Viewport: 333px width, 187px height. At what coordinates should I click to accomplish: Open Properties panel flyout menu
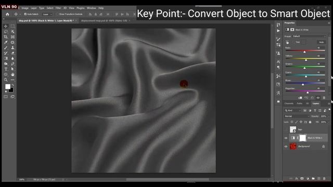click(329, 23)
